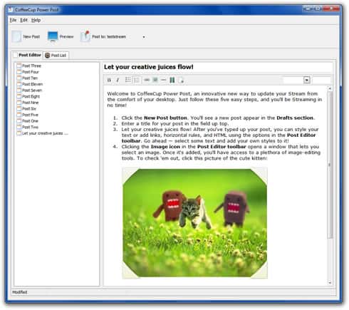The width and height of the screenshot is (349, 310).
Task: Expand the Post to stream dropdown arrow
Action: tap(144, 37)
